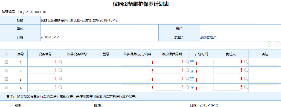The height and width of the screenshot is (107, 281).
Task: Click 维护保养方式/内容 input in row 2
Action: tap(136, 71)
